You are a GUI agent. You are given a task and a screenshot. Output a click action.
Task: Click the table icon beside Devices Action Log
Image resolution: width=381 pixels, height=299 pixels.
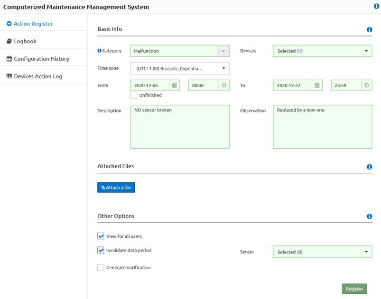tap(9, 76)
